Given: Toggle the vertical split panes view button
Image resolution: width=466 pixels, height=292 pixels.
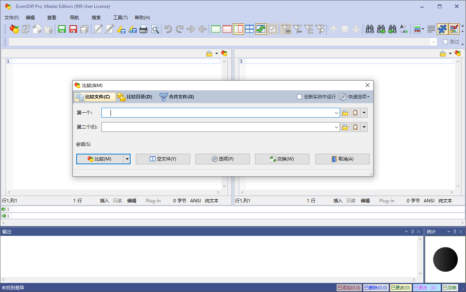Looking at the screenshot, I should [238, 29].
